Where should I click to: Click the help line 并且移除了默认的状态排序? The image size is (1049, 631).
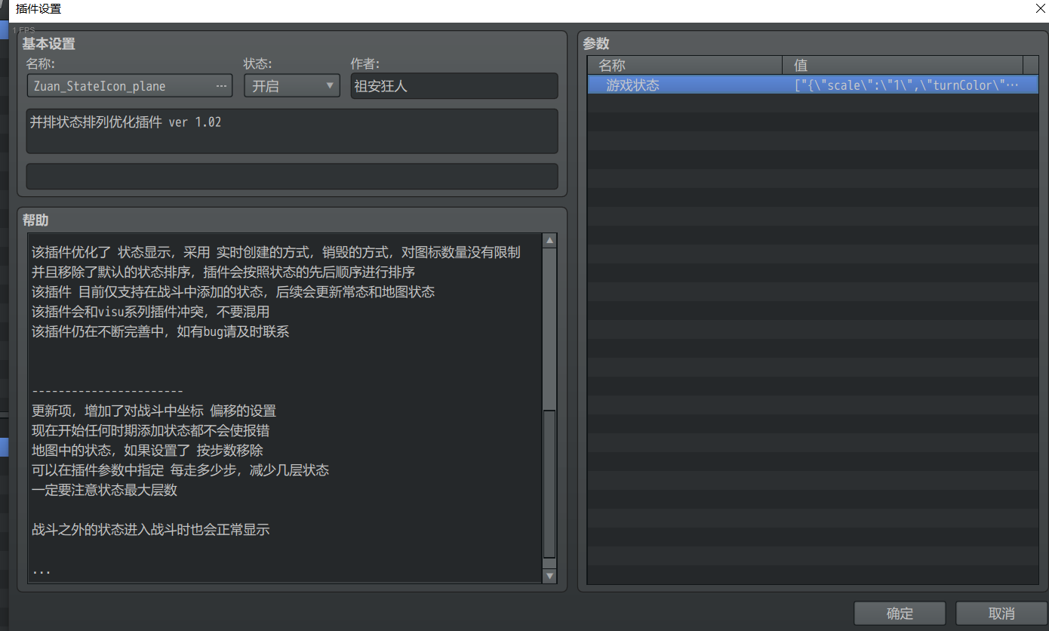click(x=223, y=272)
